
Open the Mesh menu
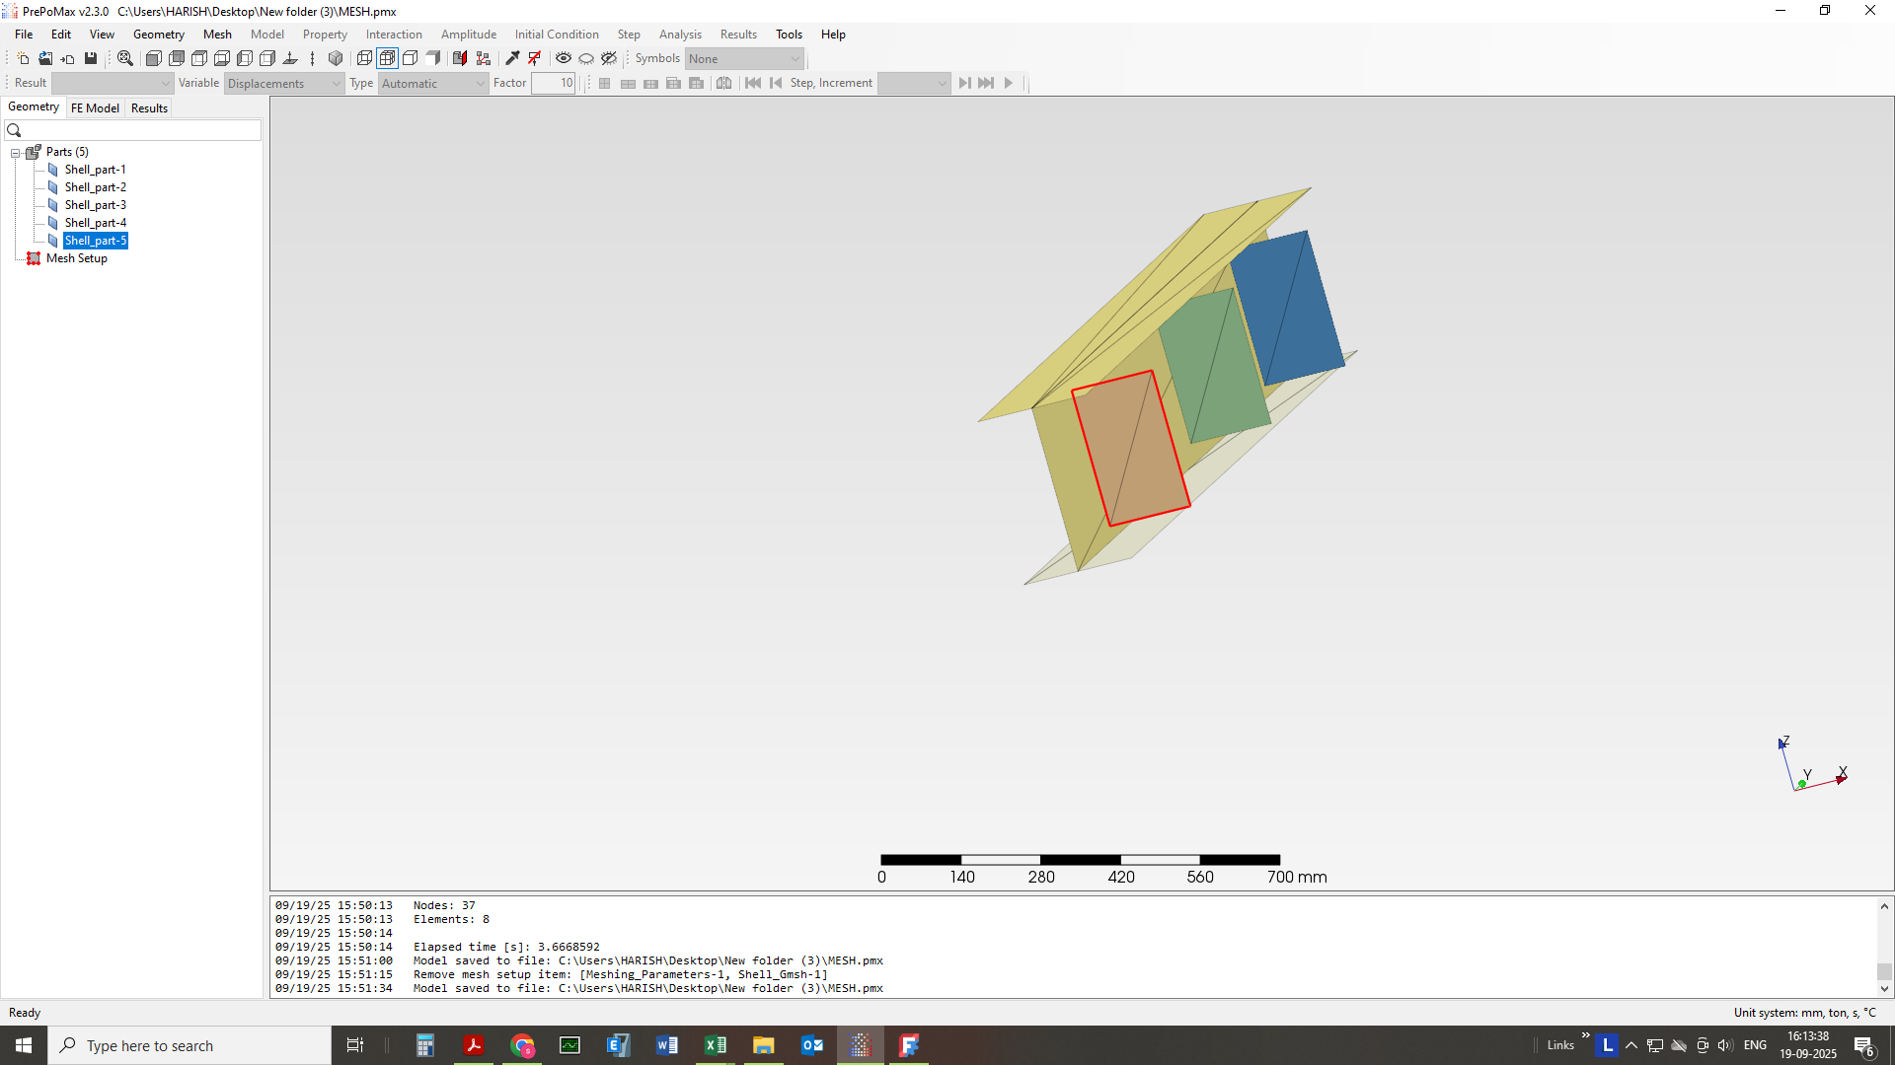pos(217,34)
